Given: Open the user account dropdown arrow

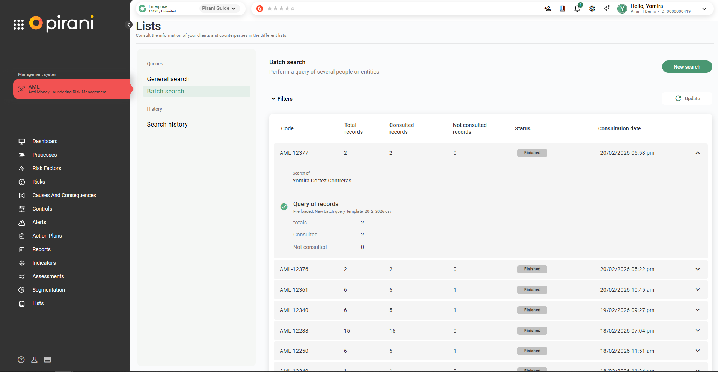Looking at the screenshot, I should click(x=704, y=9).
